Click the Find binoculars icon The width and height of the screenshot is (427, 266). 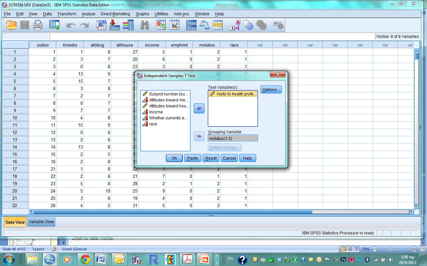coord(144,25)
